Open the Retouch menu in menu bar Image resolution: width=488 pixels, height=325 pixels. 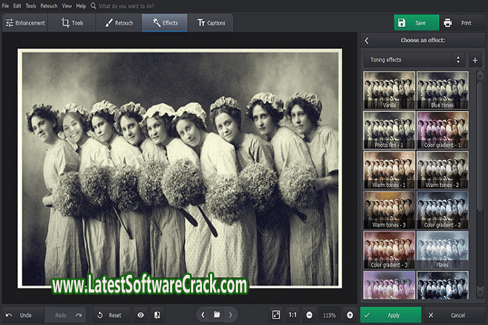[49, 5]
